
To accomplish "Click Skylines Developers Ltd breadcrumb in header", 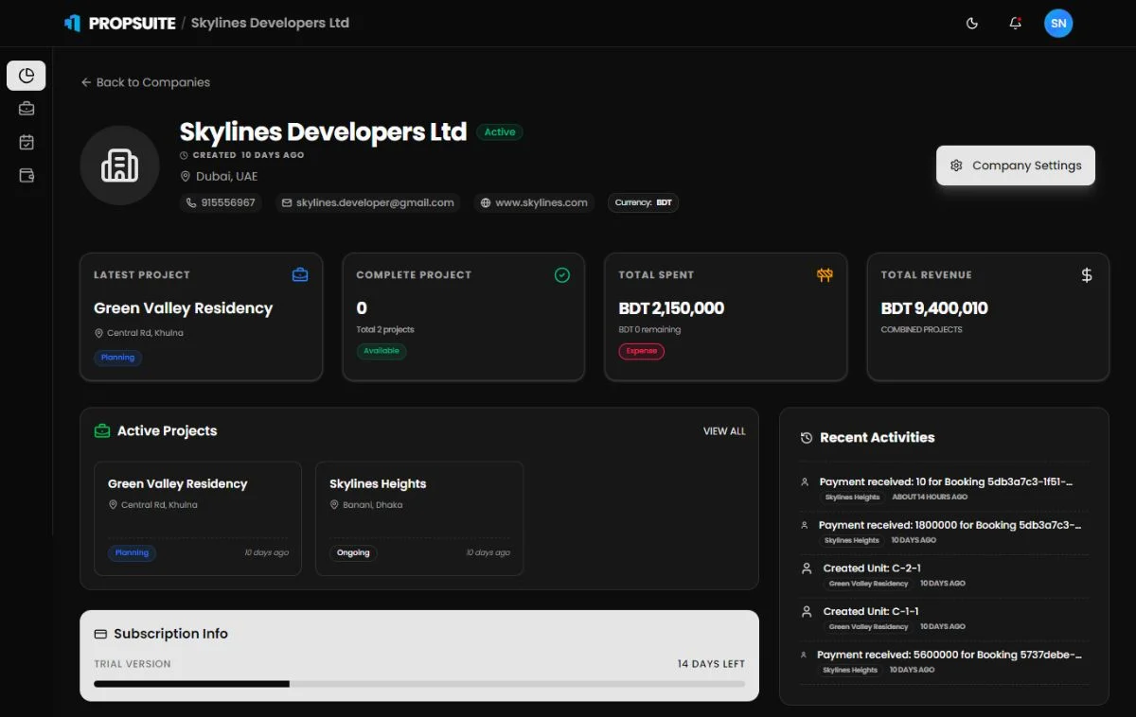I will click(270, 23).
